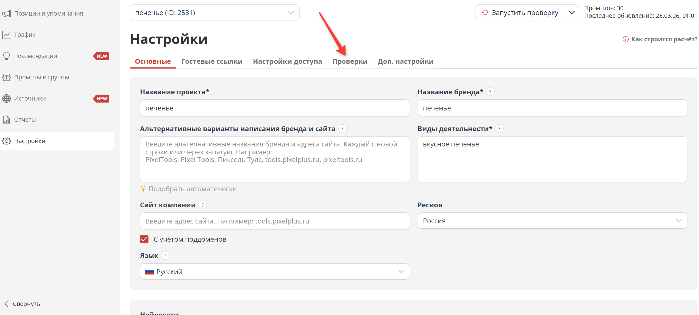Uncheck С учётом поддоменов checkbox

pos(144,239)
